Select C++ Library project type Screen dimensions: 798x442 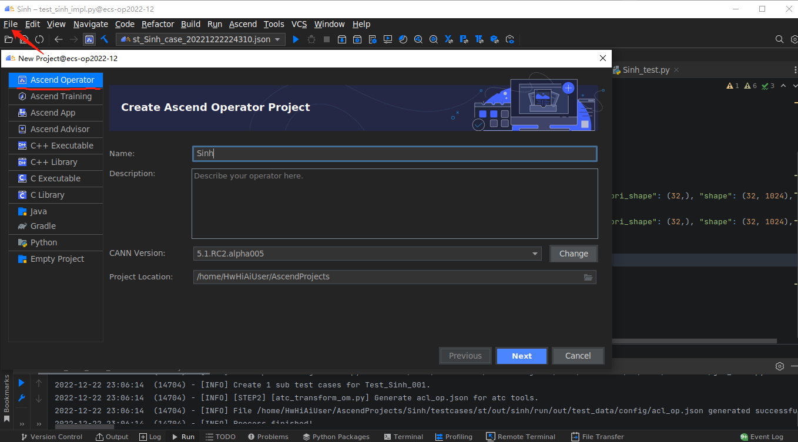click(56, 162)
